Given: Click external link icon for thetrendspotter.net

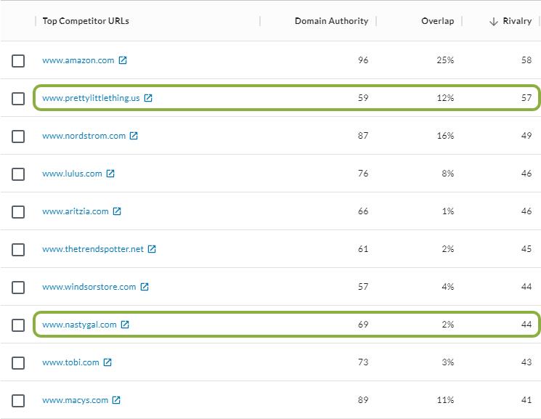Looking at the screenshot, I should click(x=152, y=249).
